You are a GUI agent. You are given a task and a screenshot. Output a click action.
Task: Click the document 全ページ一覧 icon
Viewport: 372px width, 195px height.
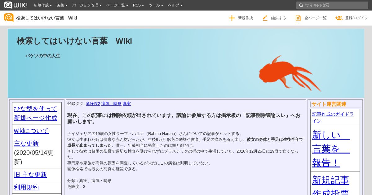pyautogui.click(x=298, y=18)
